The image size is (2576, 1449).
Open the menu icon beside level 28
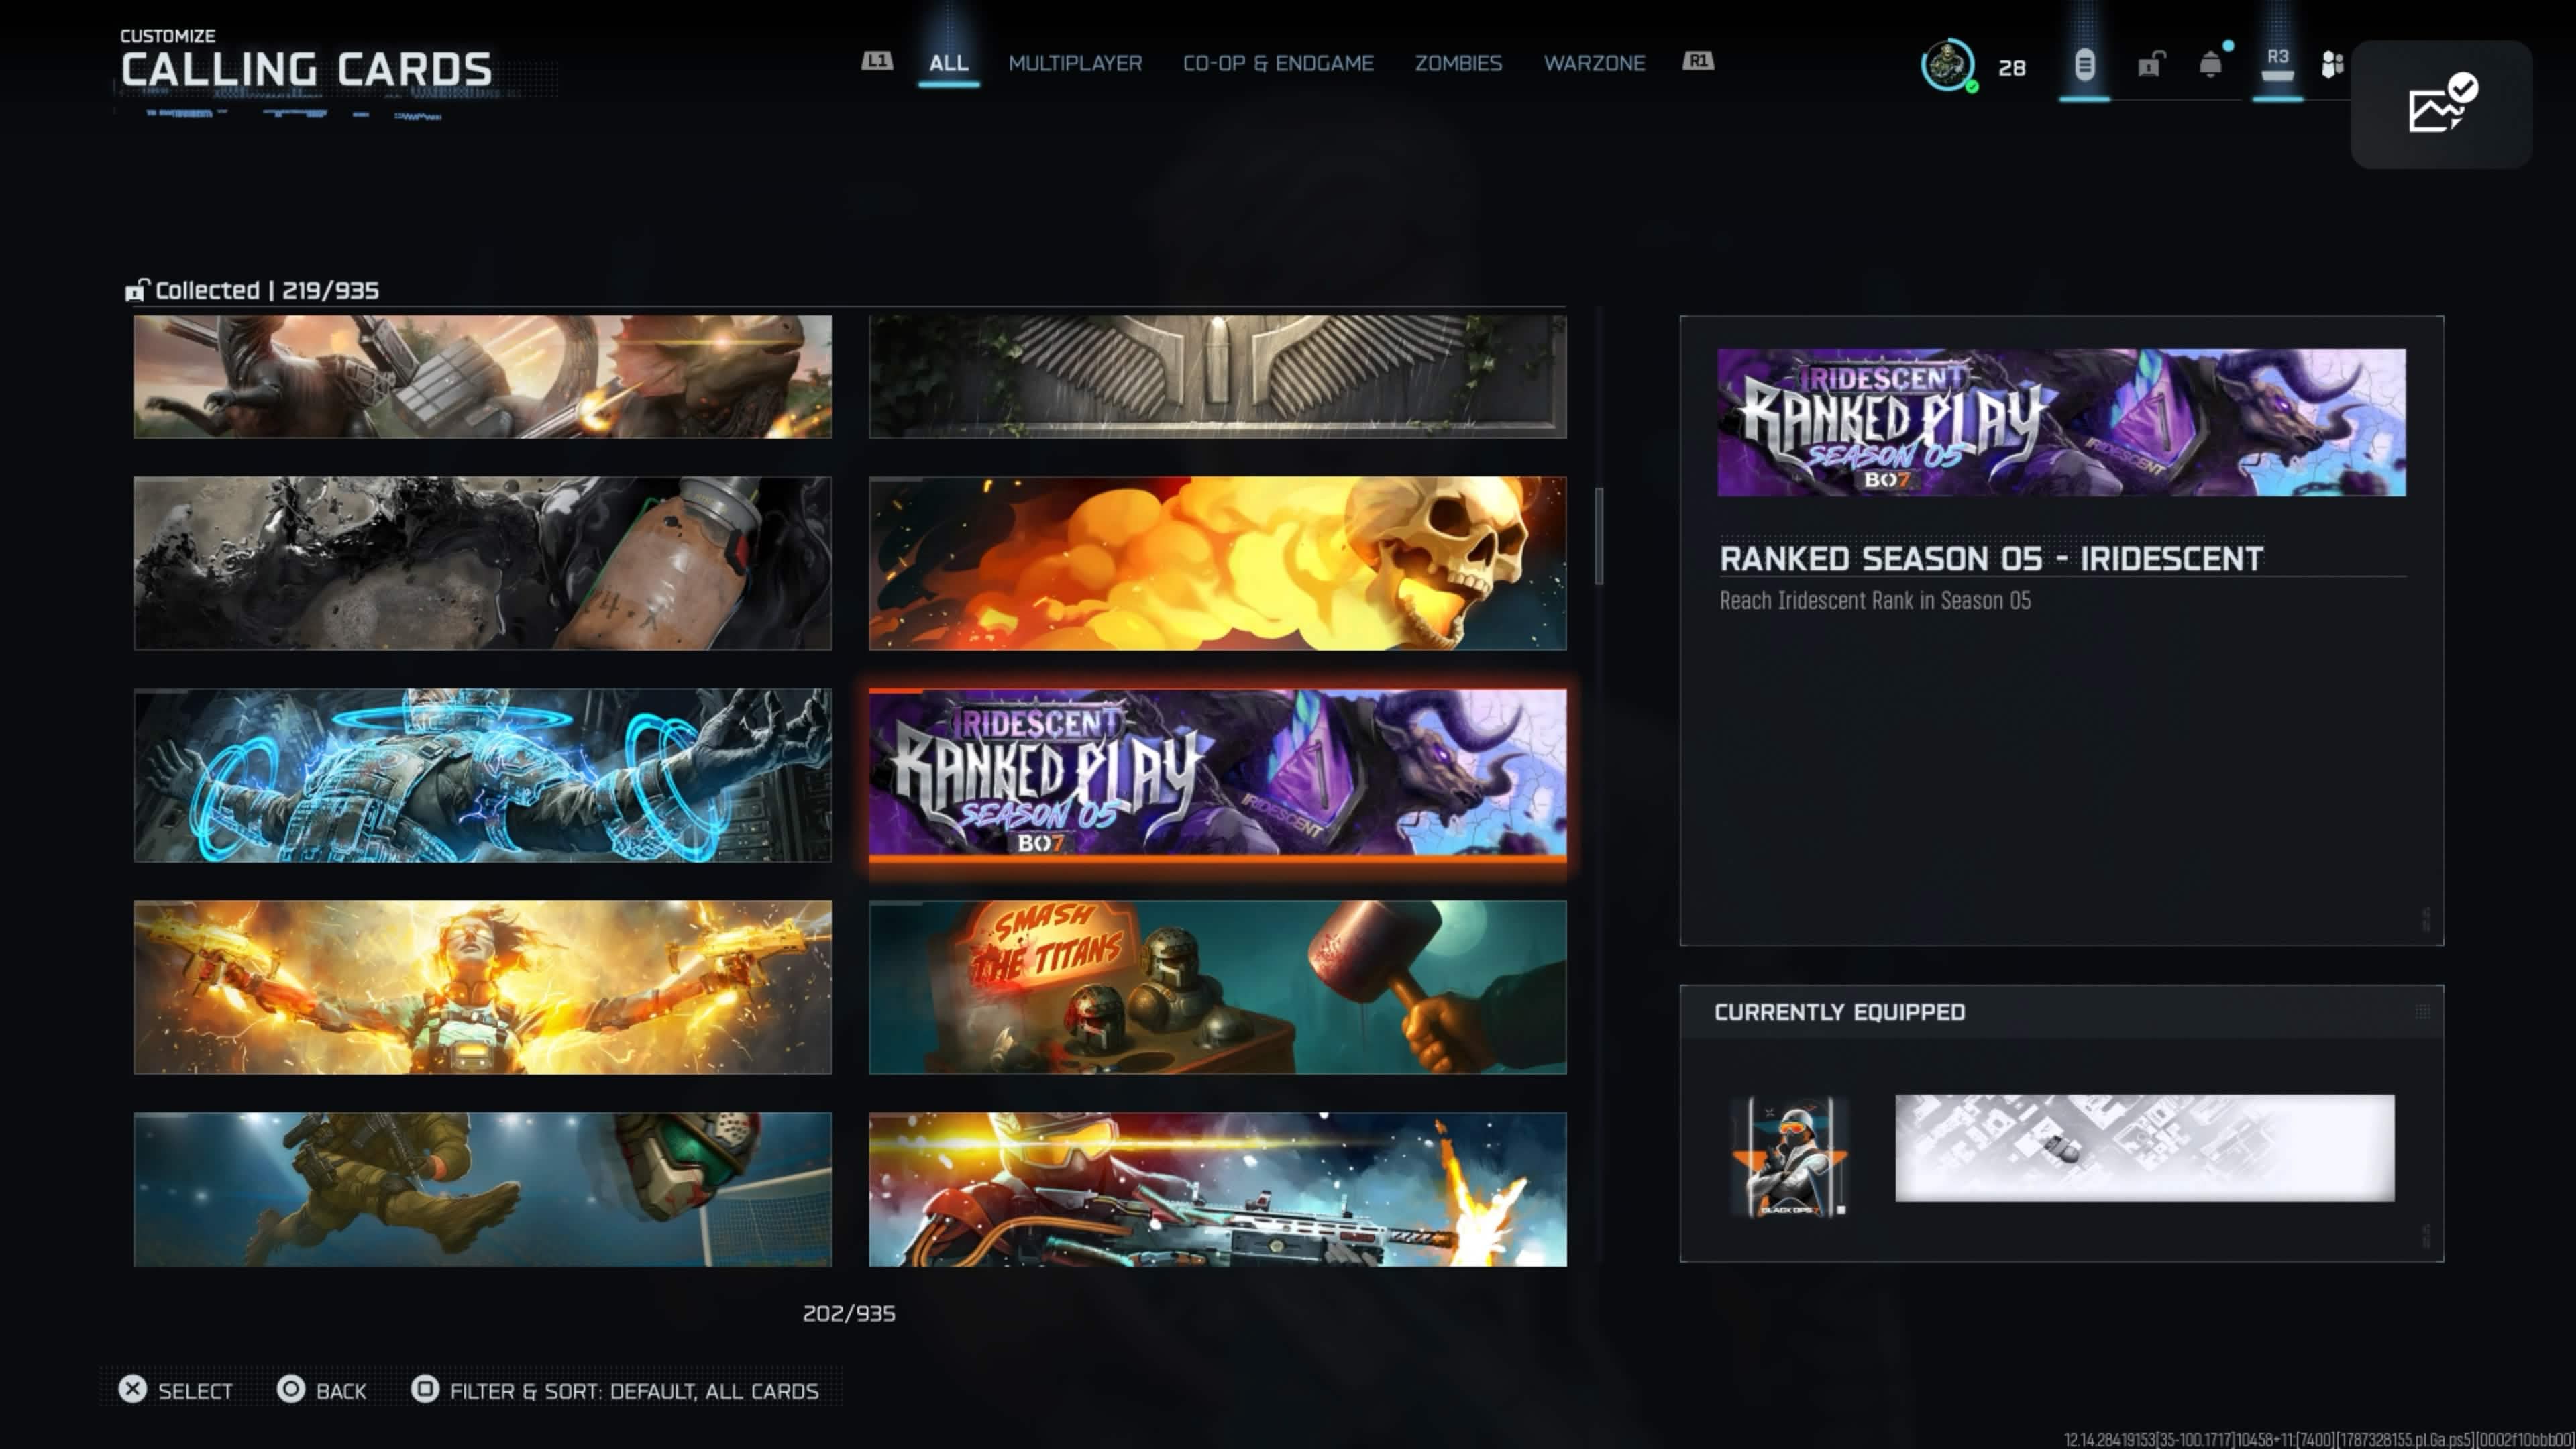coord(2084,65)
